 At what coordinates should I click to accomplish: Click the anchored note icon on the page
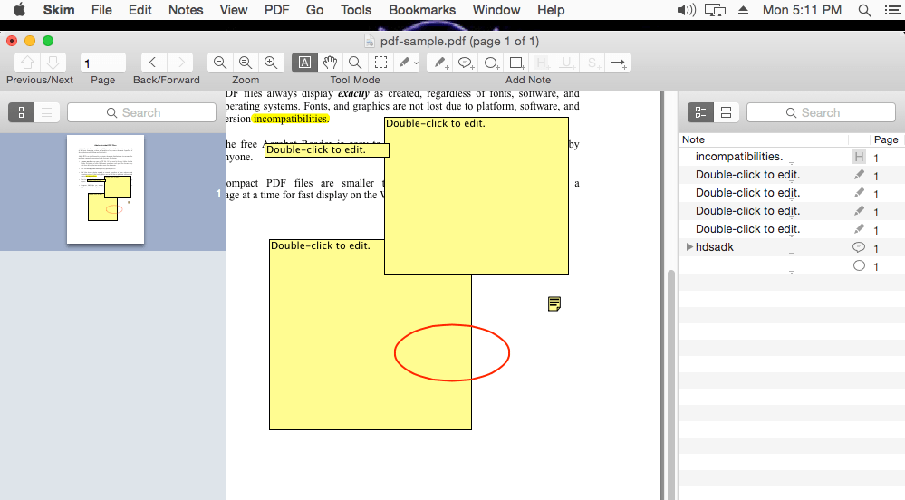(x=554, y=303)
